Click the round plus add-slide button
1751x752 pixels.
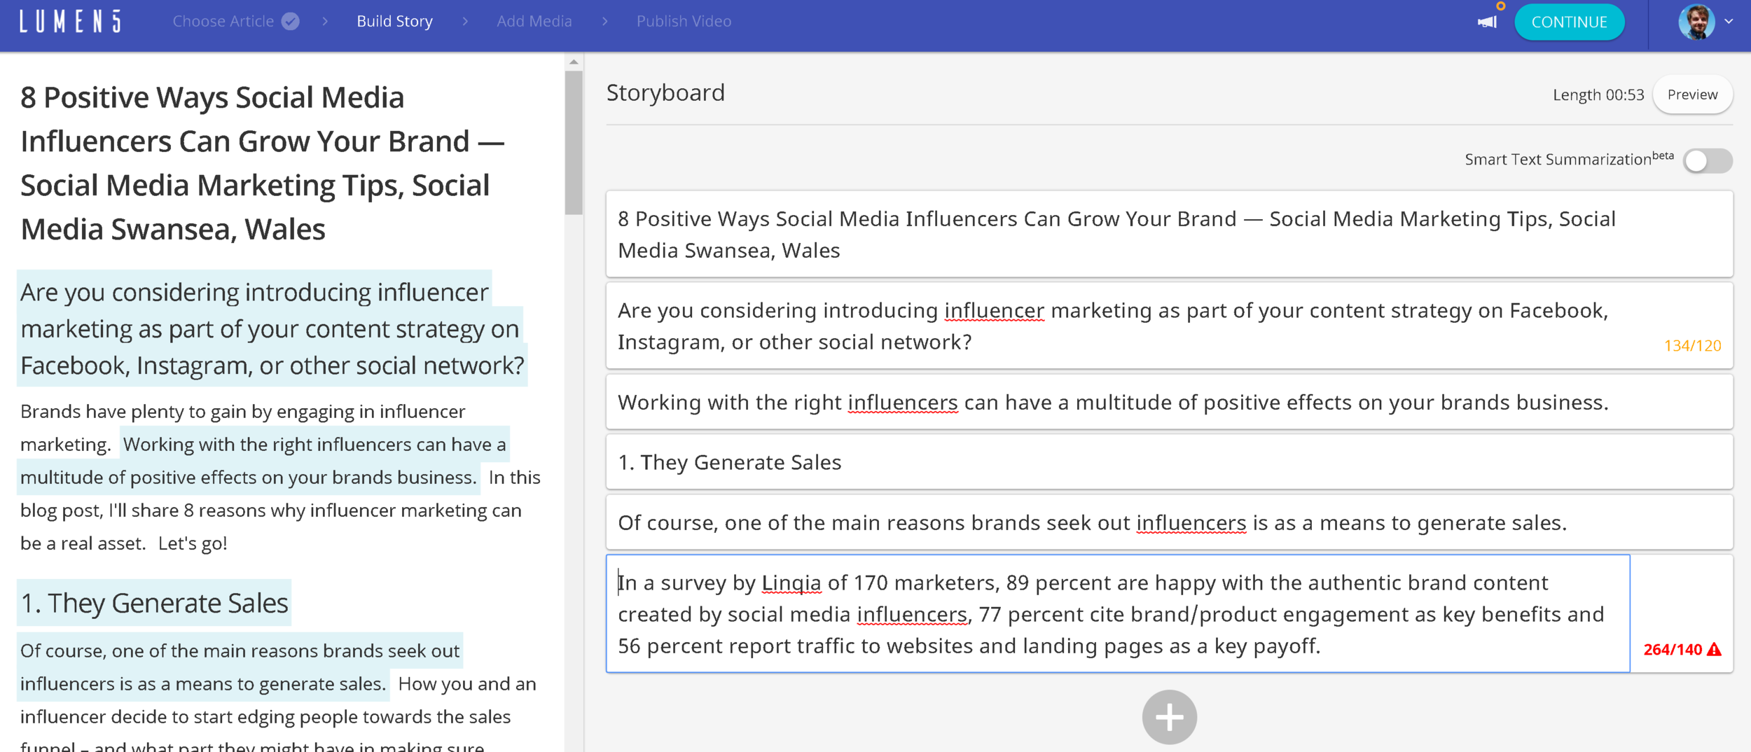pos(1169,717)
